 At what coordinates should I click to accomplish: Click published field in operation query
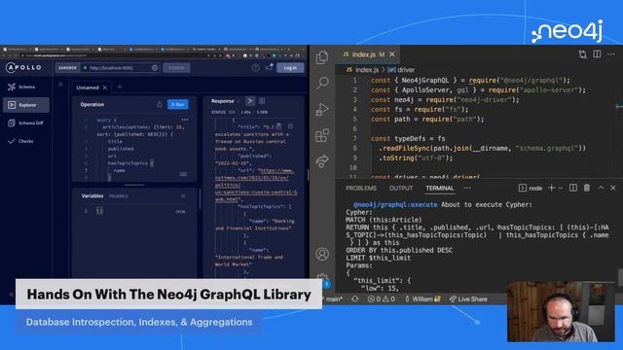[x=121, y=149]
